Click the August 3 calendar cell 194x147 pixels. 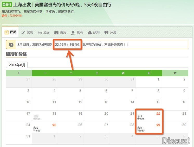click(x=19, y=93)
